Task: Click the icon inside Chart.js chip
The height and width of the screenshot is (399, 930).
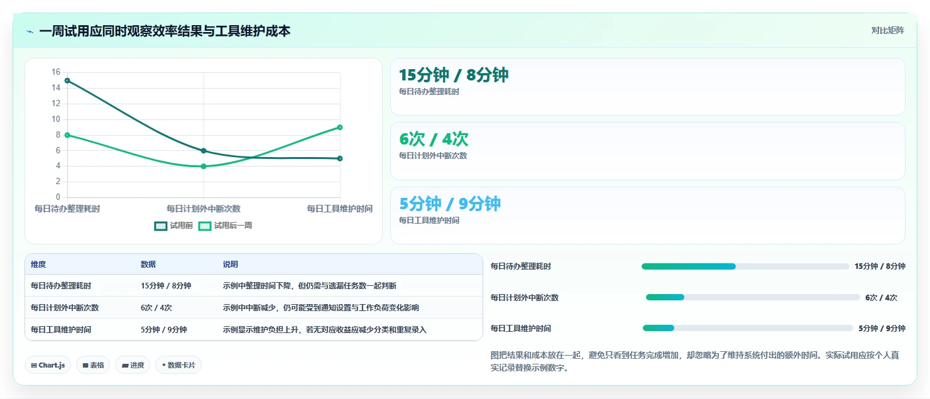Action: click(x=34, y=366)
